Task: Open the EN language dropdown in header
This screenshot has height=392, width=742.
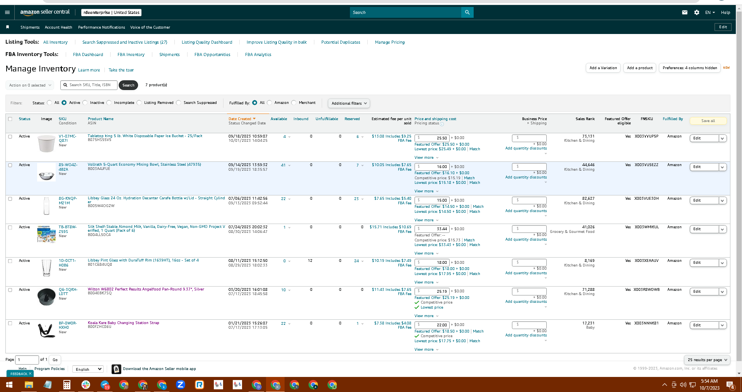Action: tap(710, 12)
